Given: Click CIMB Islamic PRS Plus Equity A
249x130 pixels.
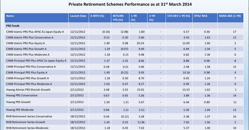Looking at the screenshot, I should point(25,43).
